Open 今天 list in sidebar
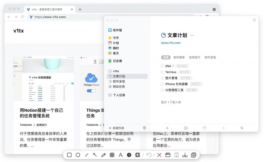The image size is (264, 162). [x=113, y=38]
